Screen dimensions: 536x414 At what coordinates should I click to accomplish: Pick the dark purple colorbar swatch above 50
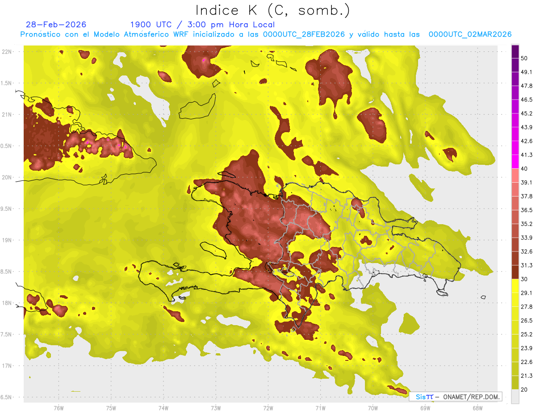(515, 52)
